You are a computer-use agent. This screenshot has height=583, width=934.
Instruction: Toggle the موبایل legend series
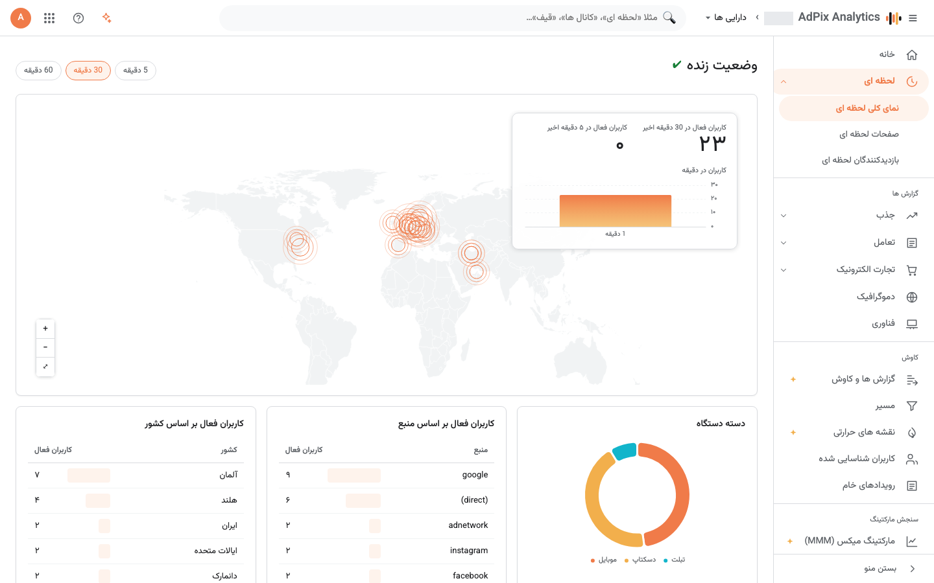[604, 560]
